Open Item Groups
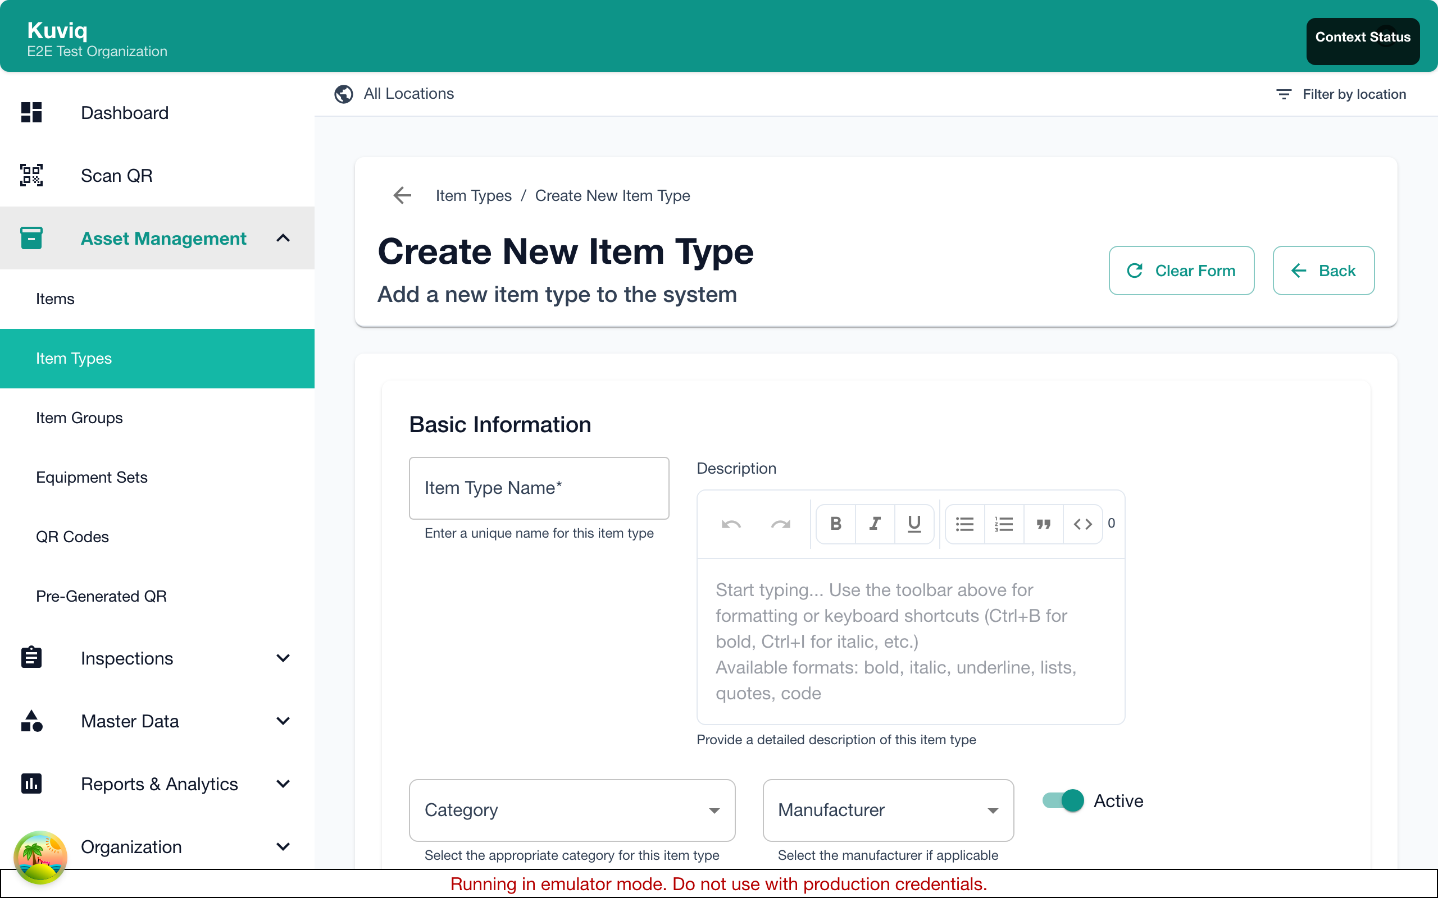 [x=157, y=418]
